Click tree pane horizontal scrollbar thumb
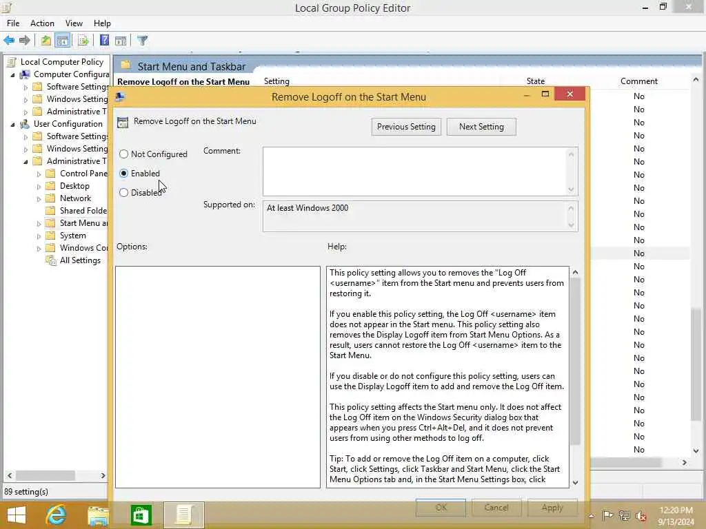Screen dimensions: 706x529 click(46, 475)
